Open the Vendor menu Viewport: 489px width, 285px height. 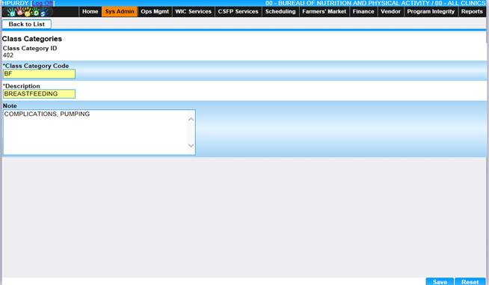[390, 11]
